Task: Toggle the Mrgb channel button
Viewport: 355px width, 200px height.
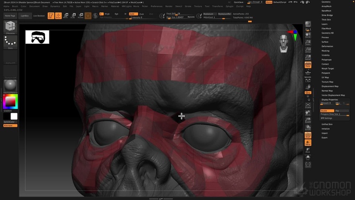Action: pos(107,14)
